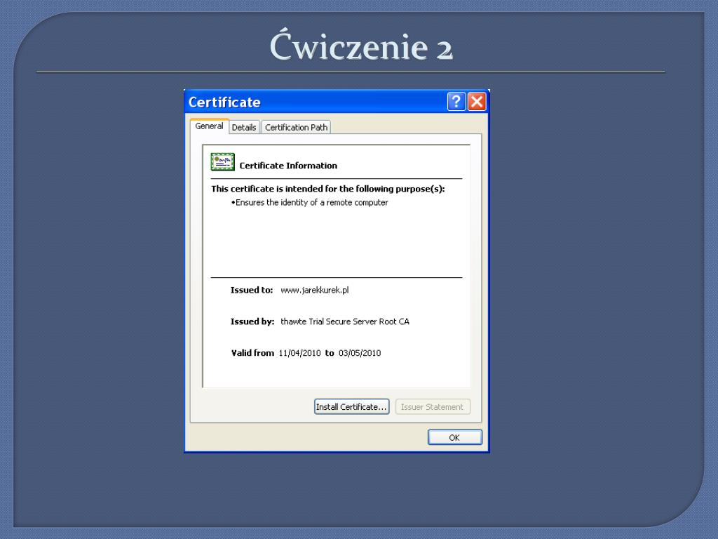Viewport: 718px width, 539px height.
Task: Switch to the Details tab
Action: (244, 128)
